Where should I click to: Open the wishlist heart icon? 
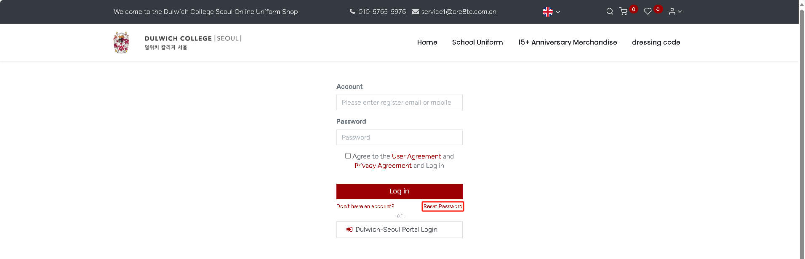tap(648, 11)
